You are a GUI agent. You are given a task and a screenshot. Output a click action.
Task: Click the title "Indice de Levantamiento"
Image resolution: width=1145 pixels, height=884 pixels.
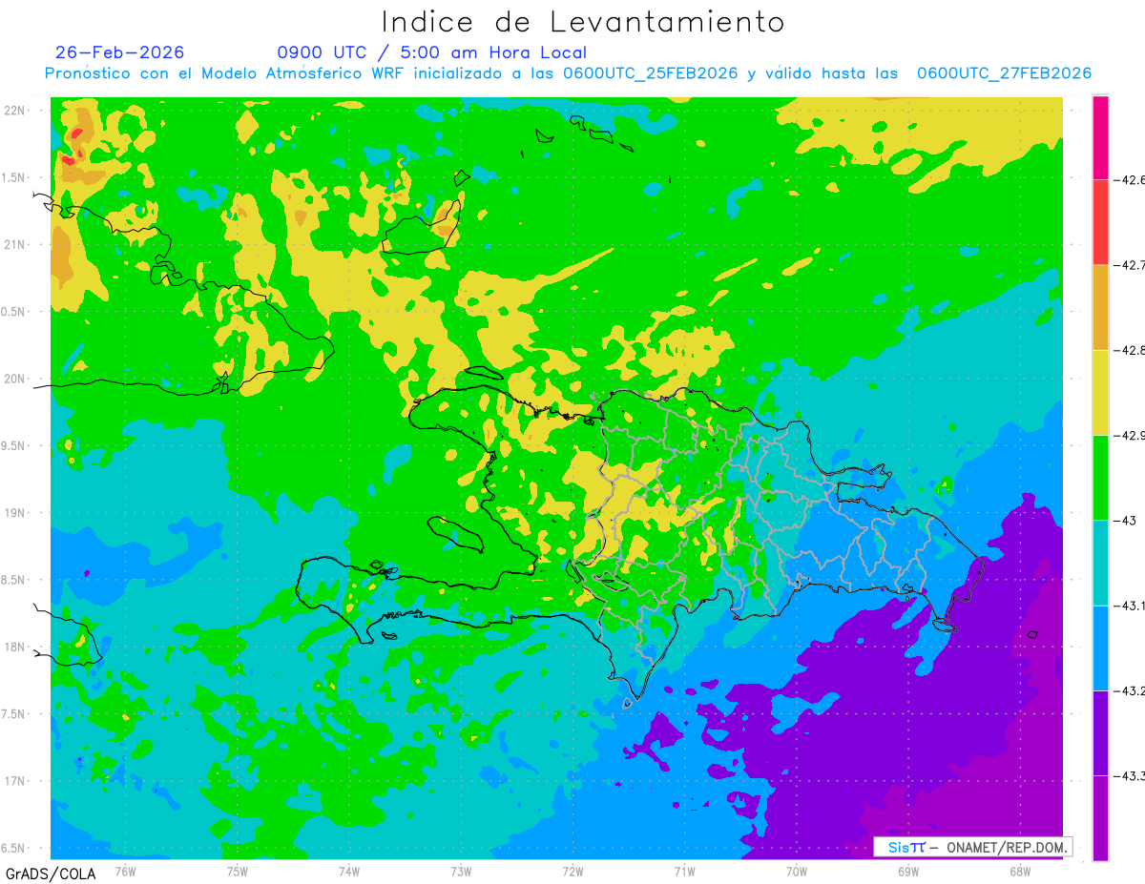tap(583, 21)
